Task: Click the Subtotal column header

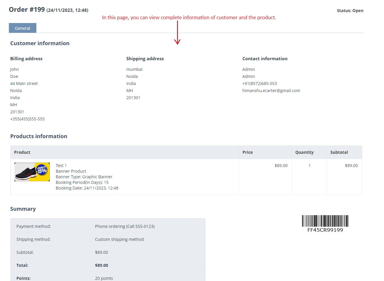Action: [x=339, y=152]
